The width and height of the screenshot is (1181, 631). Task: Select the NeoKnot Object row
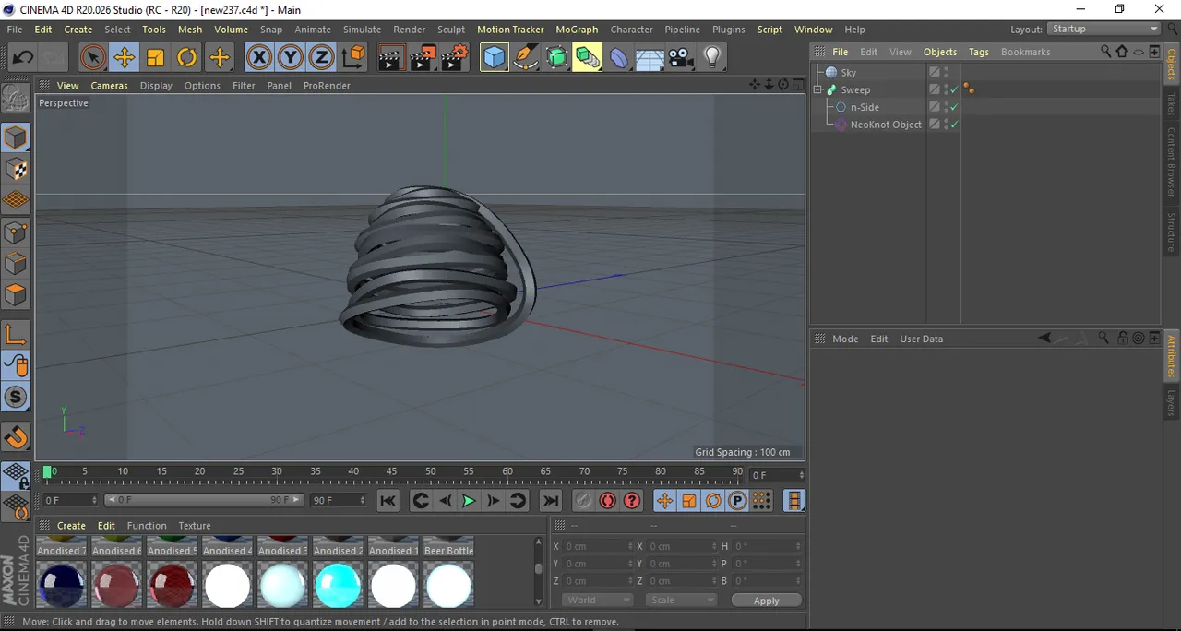pos(886,125)
